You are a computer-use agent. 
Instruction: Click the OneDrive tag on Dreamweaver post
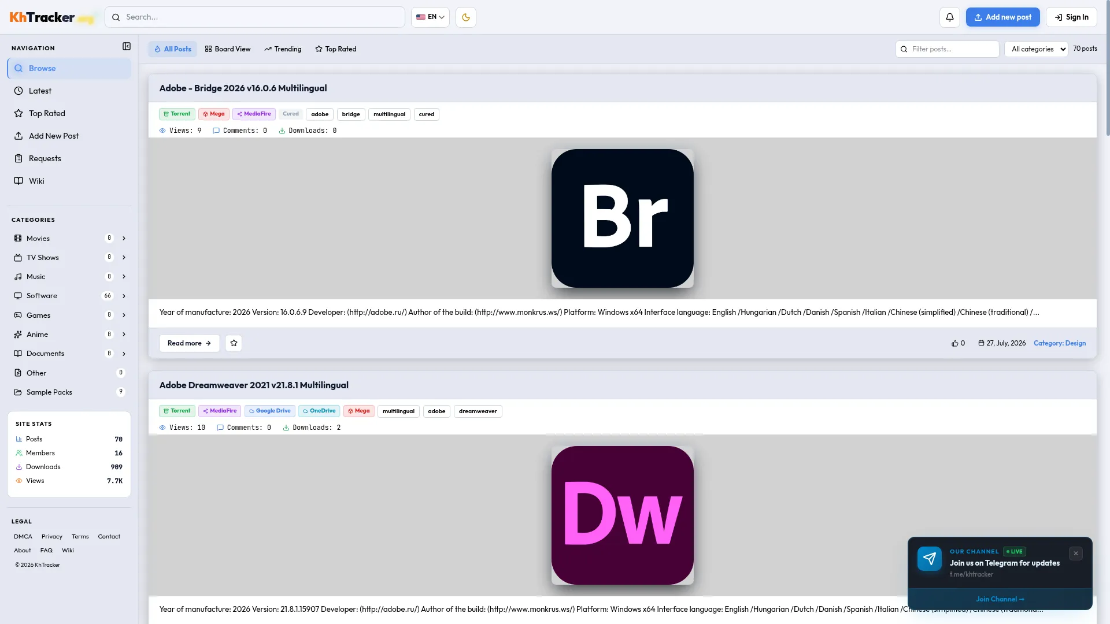(x=319, y=411)
